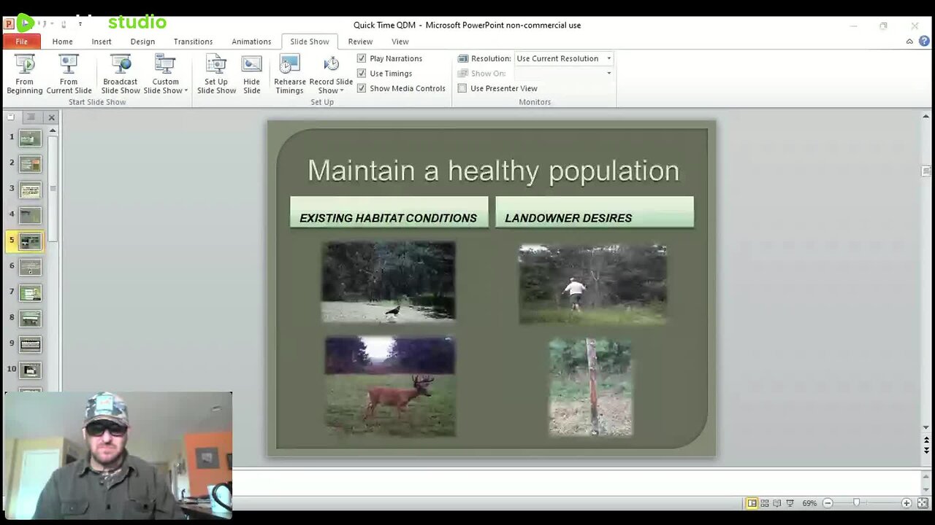The image size is (935, 525).
Task: Enable Use Presenter View checkbox
Action: point(462,88)
